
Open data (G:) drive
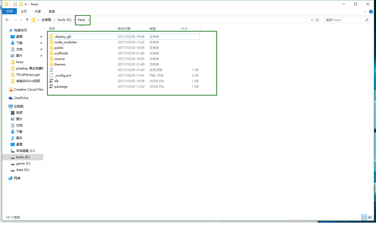pos(22,170)
